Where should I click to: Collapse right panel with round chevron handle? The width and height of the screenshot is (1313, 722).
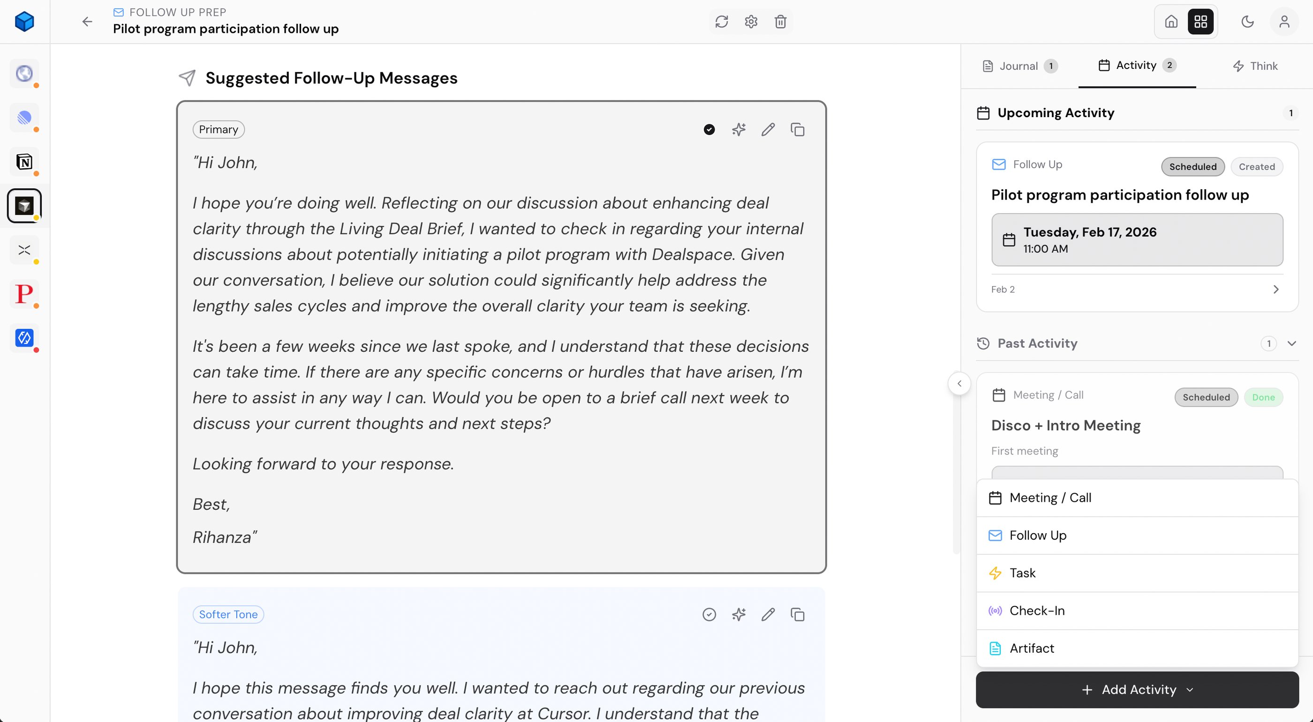(x=959, y=383)
